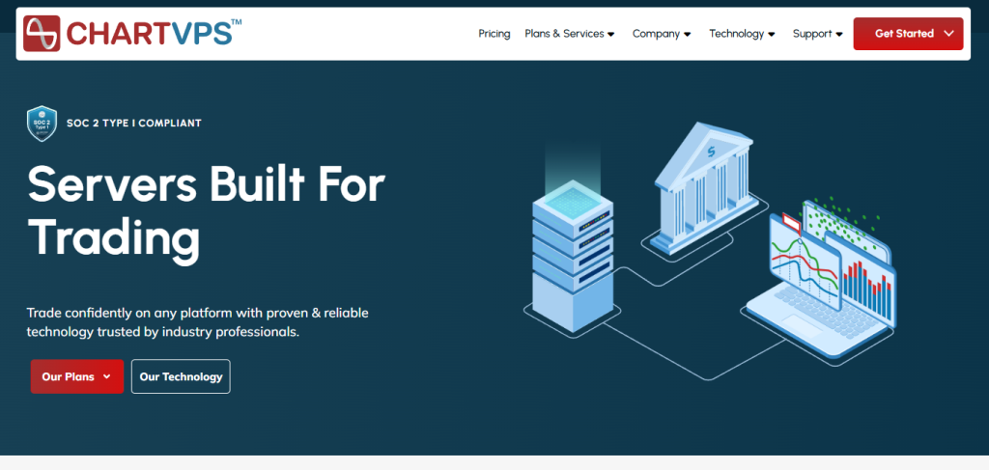Open the Pricing page
The width and height of the screenshot is (989, 470).
[x=494, y=34]
